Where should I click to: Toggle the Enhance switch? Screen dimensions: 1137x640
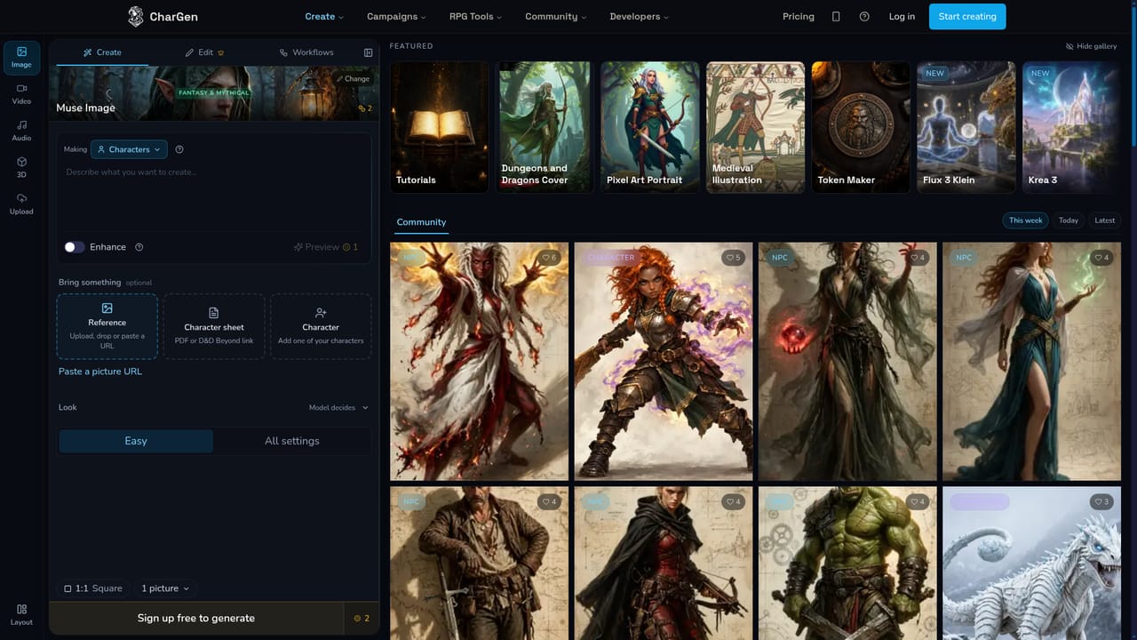[75, 247]
